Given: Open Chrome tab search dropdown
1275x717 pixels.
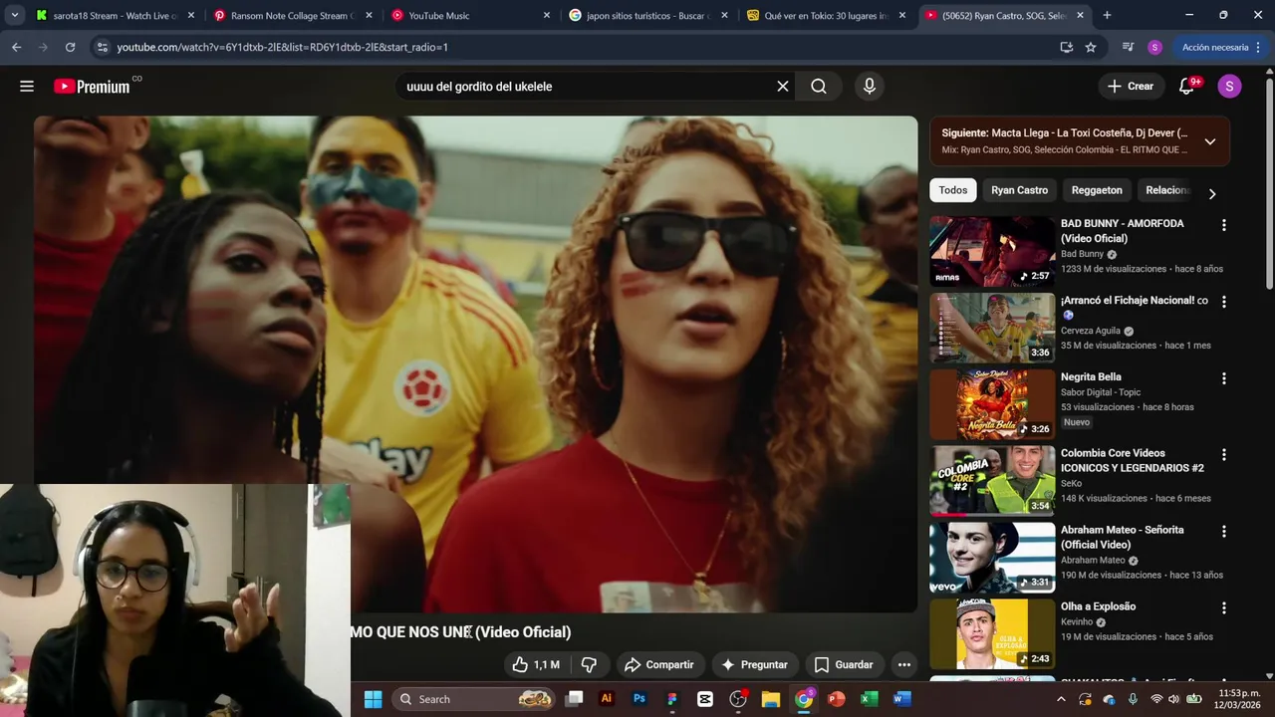Looking at the screenshot, I should (x=14, y=15).
